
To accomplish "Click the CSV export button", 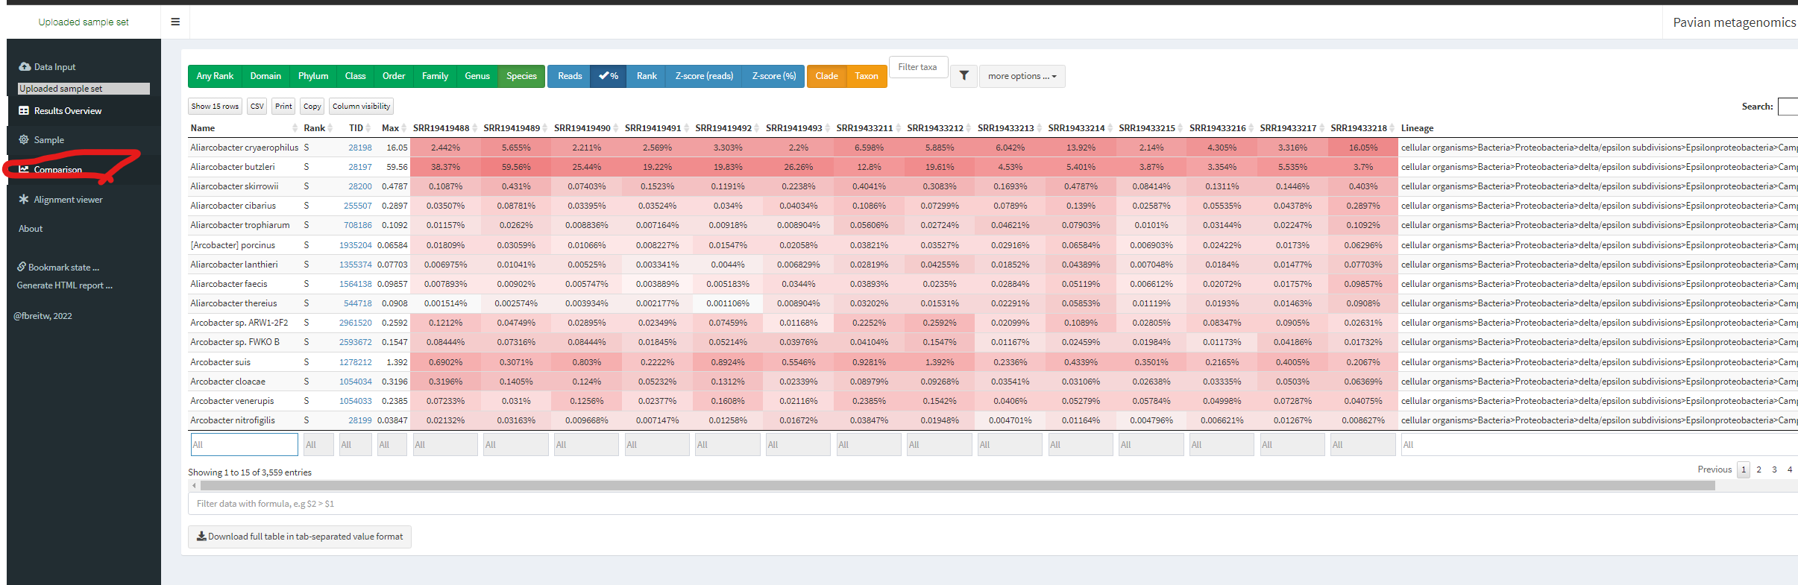I will click(257, 107).
